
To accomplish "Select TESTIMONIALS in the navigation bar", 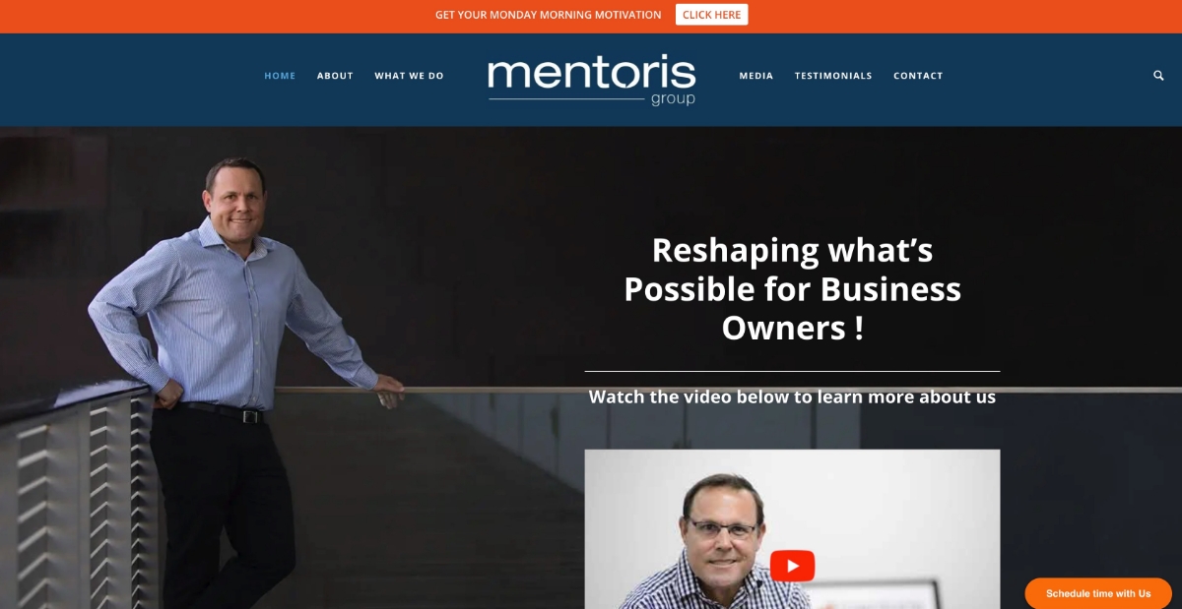I will coord(833,76).
